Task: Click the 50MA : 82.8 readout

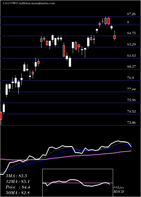Action: [18, 193]
